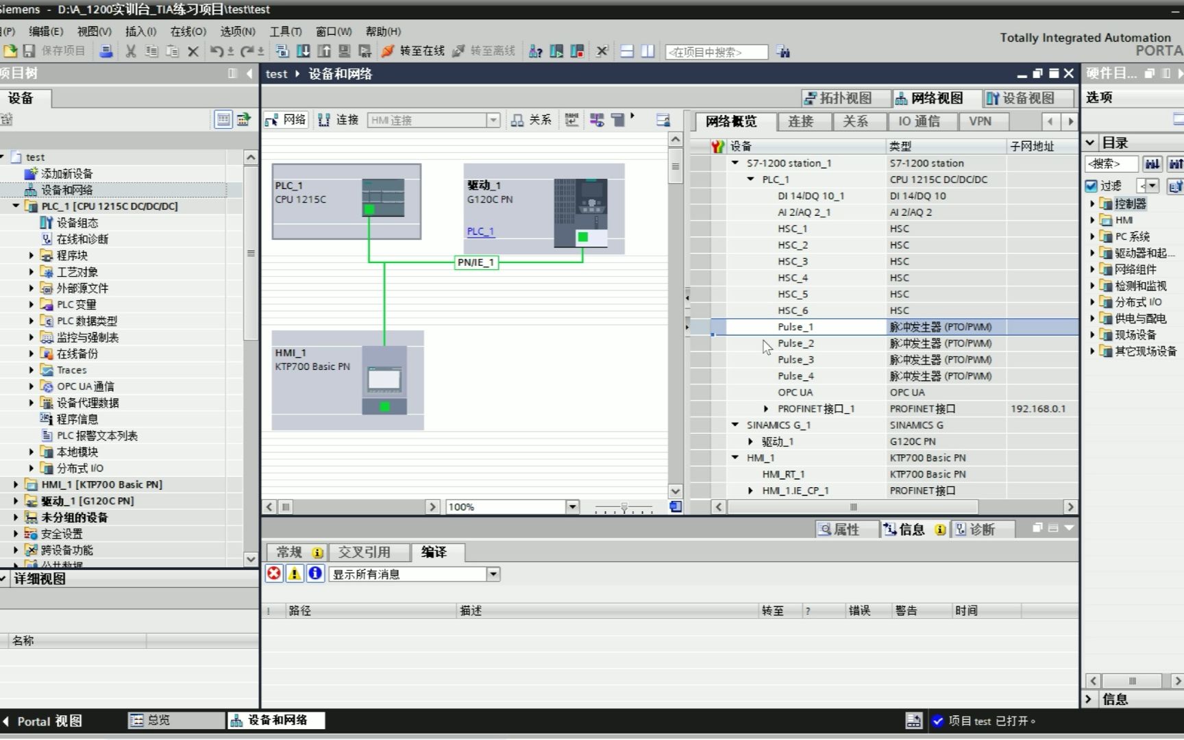Image resolution: width=1184 pixels, height=740 pixels.
Task: Expand the 控制器 catalog folder
Action: coord(1093,203)
